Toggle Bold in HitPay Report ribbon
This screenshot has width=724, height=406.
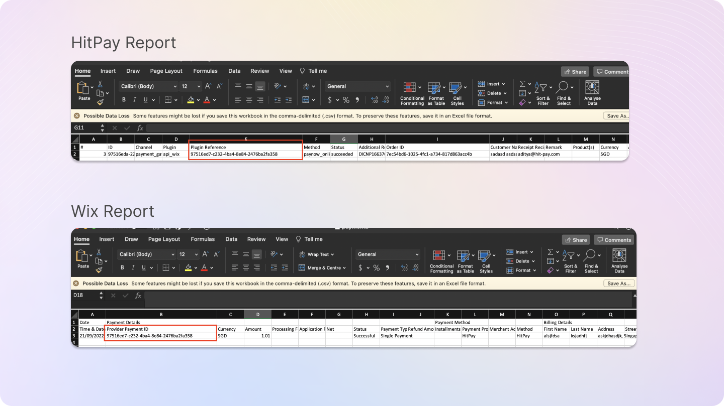pos(124,100)
